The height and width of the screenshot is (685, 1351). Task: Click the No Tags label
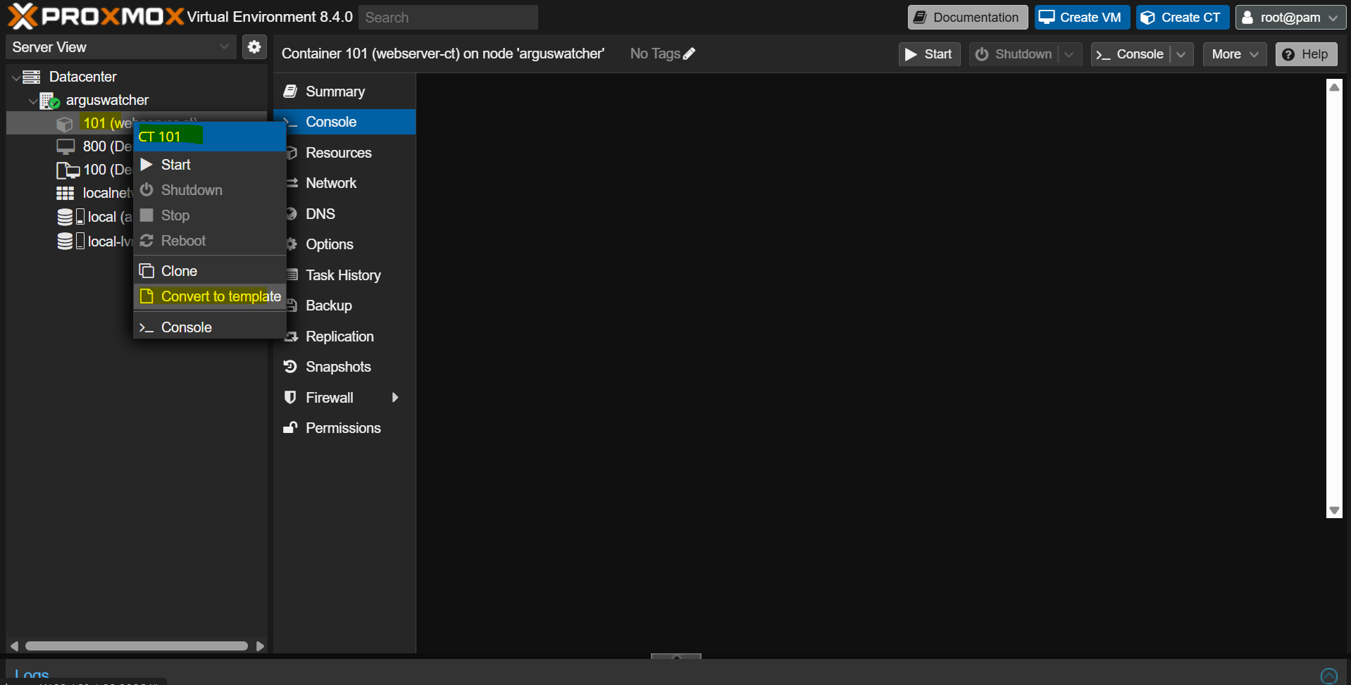655,54
